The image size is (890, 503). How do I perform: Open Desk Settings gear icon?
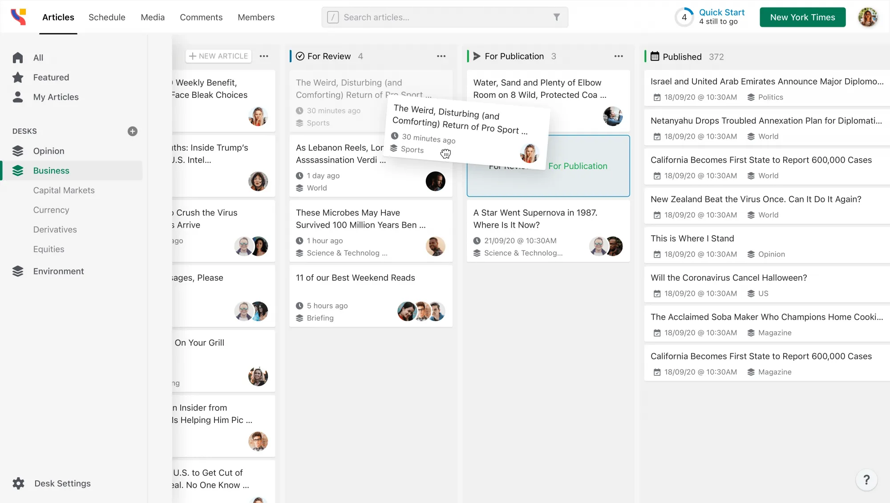point(18,483)
